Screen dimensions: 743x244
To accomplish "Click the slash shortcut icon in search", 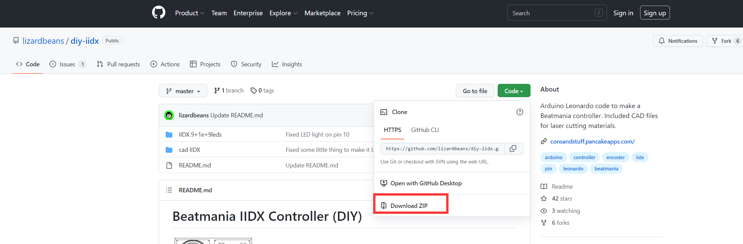I will (599, 13).
